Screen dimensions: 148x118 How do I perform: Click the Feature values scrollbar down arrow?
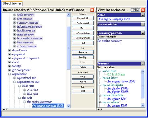(143, 105)
